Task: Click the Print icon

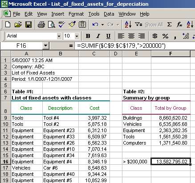Action: (x=41, y=25)
